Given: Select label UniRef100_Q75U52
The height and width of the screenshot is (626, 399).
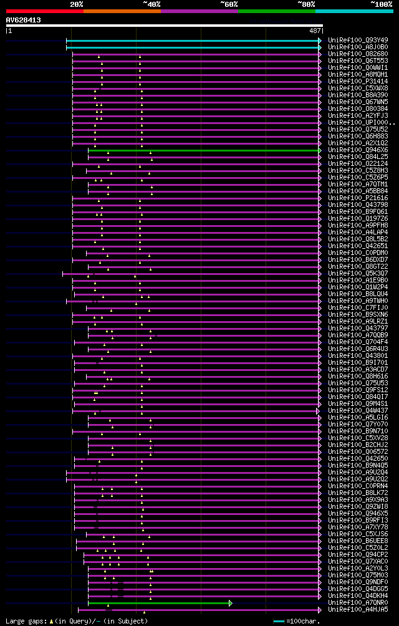Looking at the screenshot, I should click(x=358, y=129).
